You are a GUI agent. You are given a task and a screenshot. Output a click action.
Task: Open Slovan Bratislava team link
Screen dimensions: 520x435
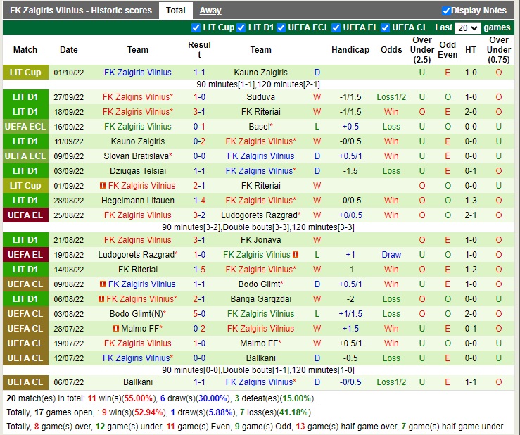[138, 156]
